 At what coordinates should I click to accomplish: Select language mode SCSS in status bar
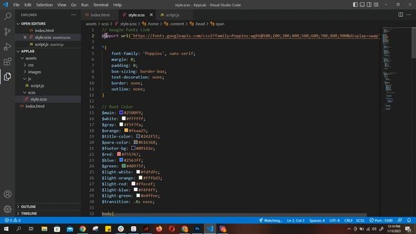coord(360,220)
